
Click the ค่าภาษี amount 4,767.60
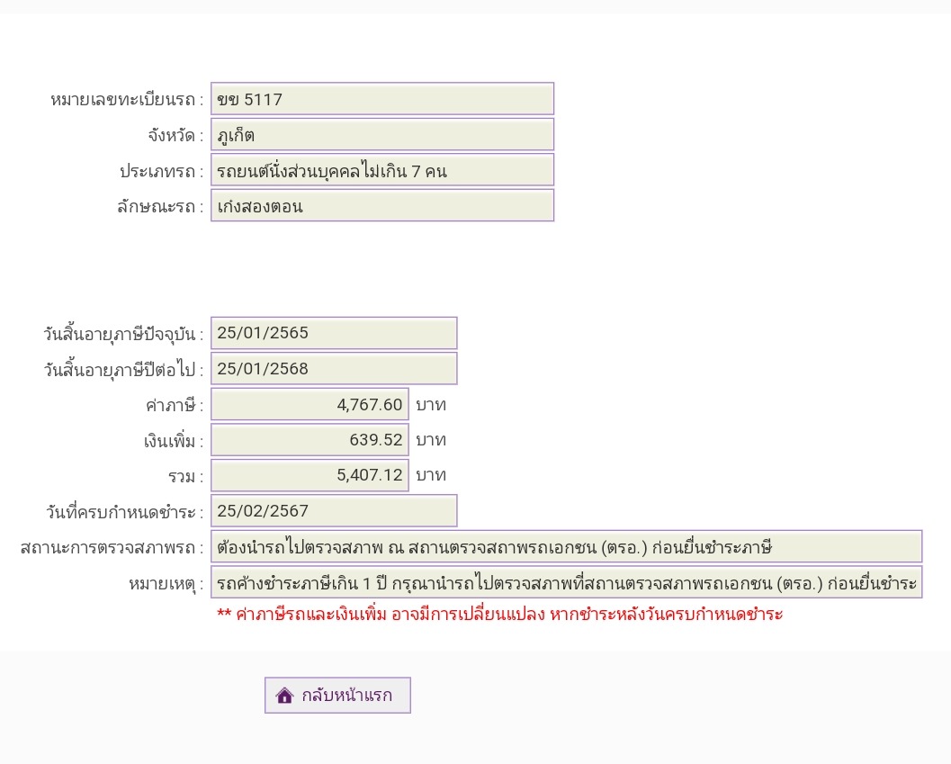coord(310,404)
